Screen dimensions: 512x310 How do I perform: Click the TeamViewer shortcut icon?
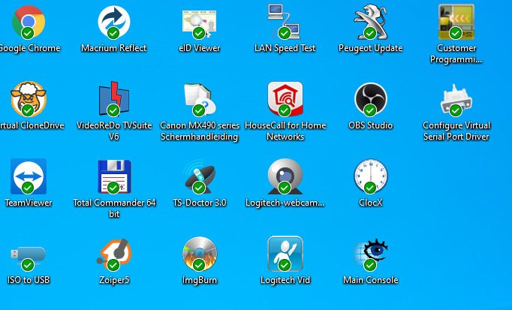29,176
